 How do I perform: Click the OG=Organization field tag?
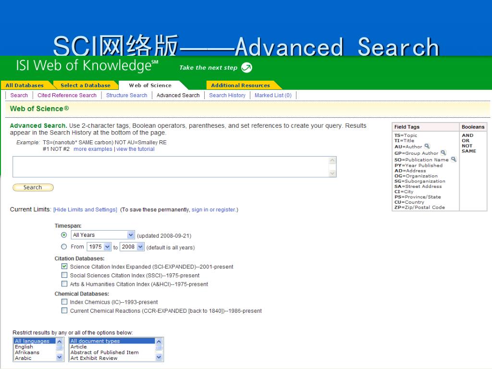point(416,176)
